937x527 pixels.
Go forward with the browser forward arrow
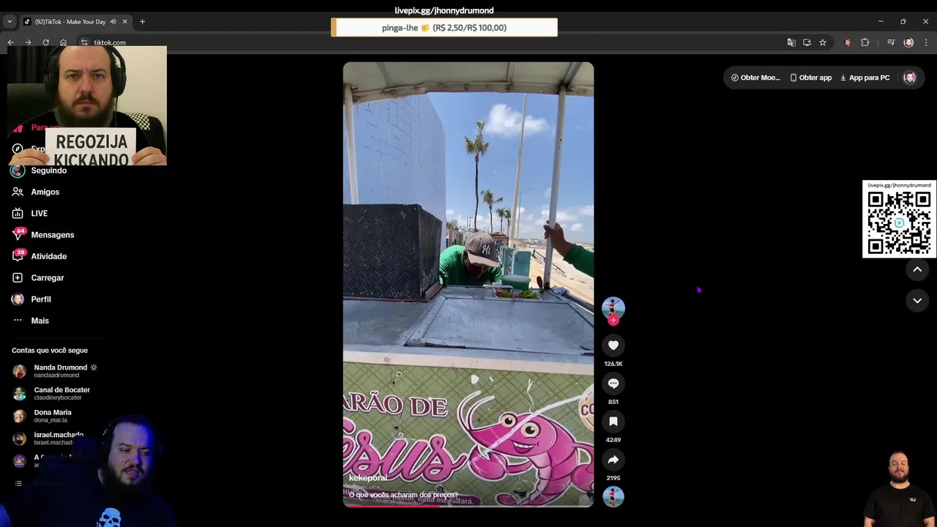pyautogui.click(x=28, y=42)
